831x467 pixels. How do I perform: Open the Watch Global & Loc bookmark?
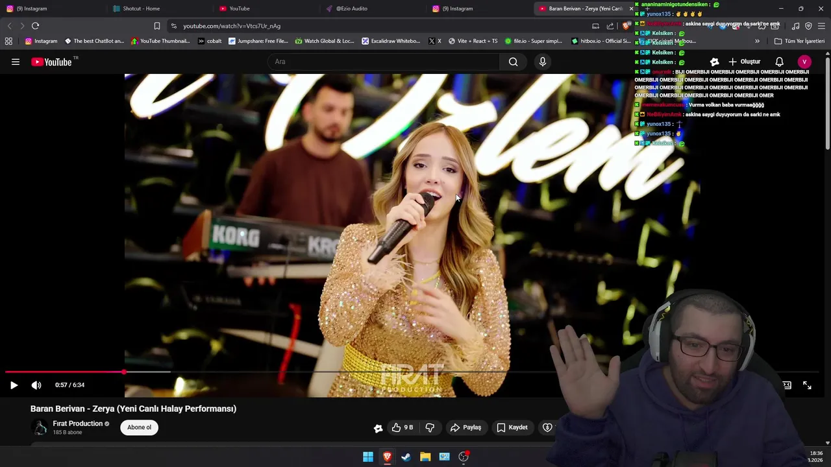click(x=325, y=41)
